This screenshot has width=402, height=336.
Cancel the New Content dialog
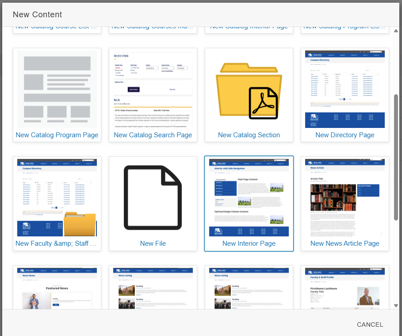point(370,324)
